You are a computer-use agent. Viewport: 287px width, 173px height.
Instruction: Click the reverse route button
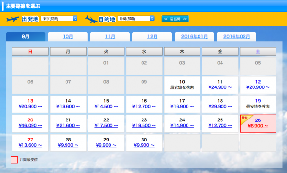click(x=175, y=19)
